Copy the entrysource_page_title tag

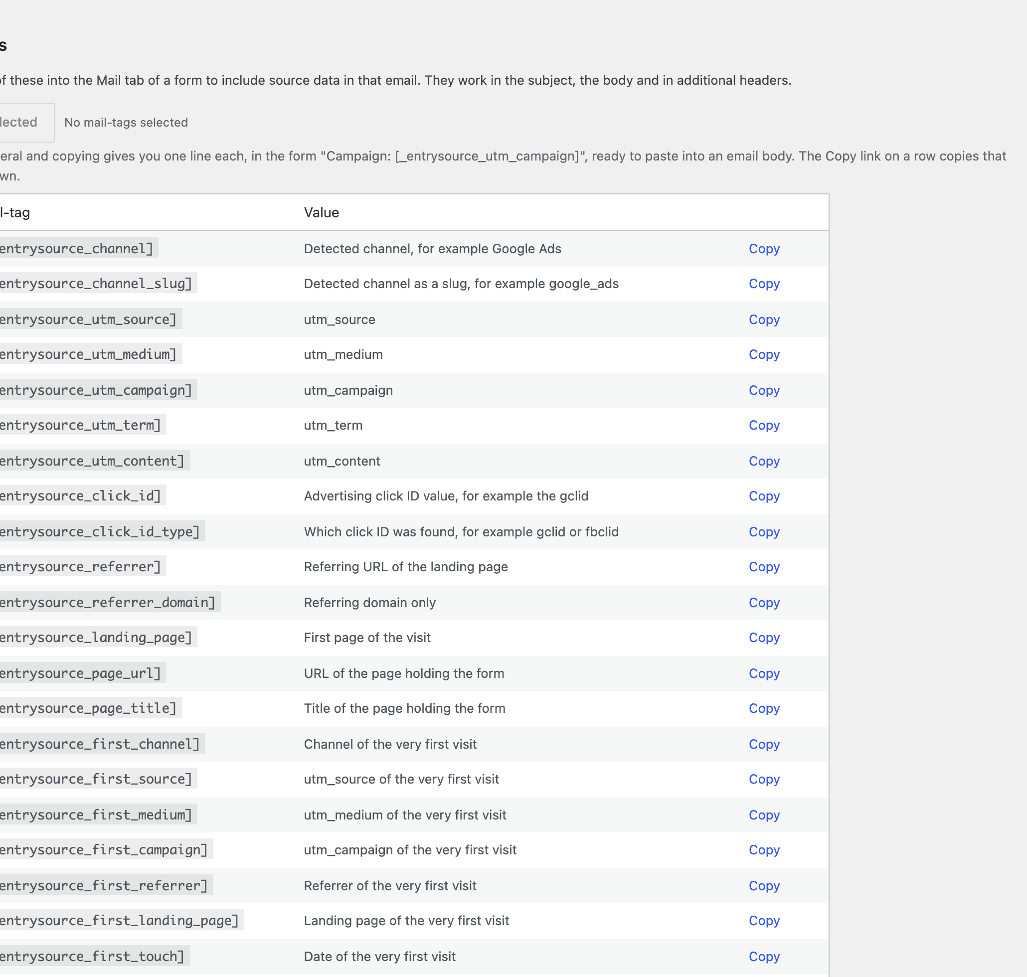pyautogui.click(x=764, y=709)
